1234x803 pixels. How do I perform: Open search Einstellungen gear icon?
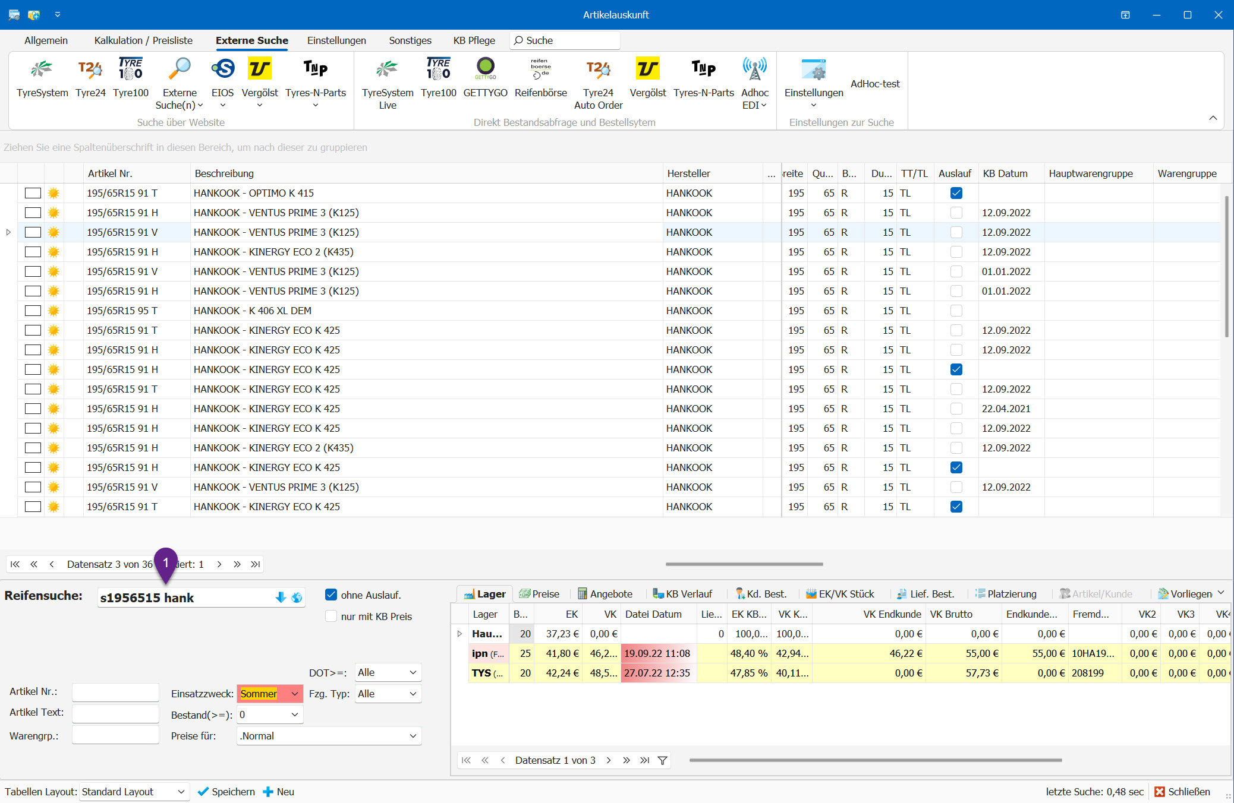(x=814, y=69)
